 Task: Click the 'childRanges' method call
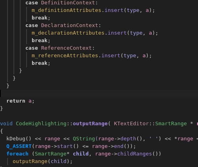135,154
